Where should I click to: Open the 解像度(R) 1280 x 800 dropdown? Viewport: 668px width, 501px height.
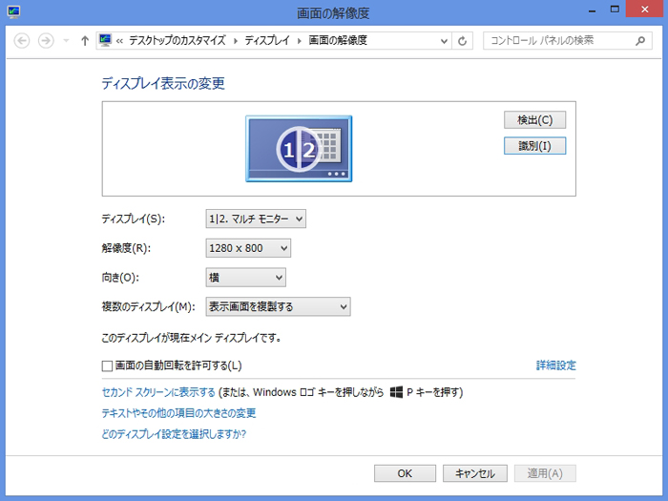(248, 248)
